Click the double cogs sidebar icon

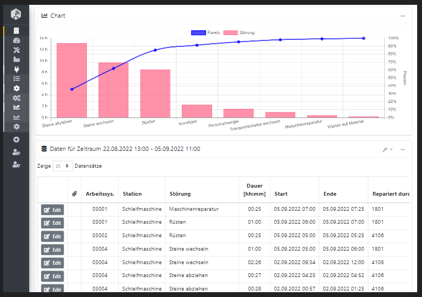coord(16,98)
